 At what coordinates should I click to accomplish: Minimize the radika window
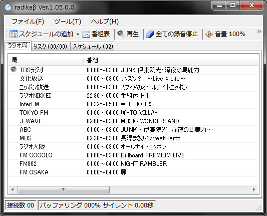(x=219, y=6)
